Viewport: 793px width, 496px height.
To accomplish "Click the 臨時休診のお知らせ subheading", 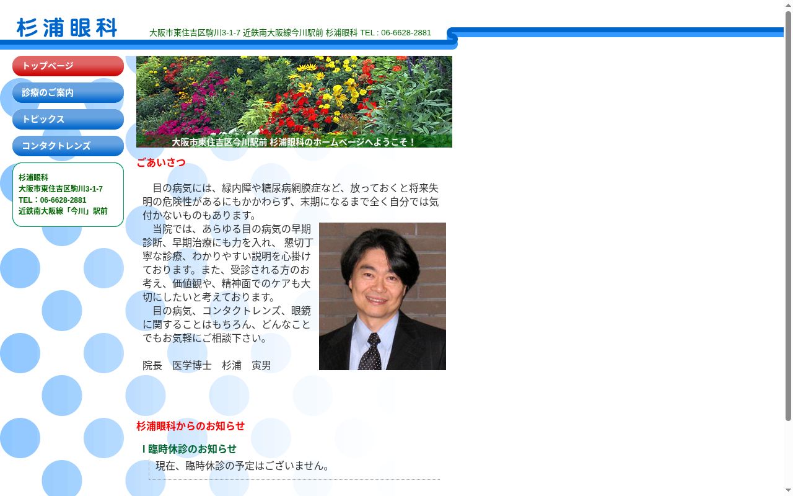I will click(193, 449).
